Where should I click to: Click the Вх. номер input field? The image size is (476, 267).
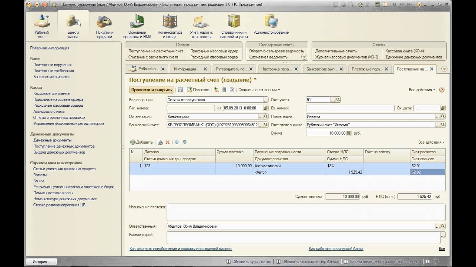350,108
